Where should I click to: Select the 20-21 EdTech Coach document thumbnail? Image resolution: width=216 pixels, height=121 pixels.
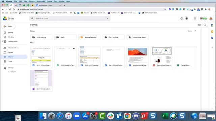[41, 54]
